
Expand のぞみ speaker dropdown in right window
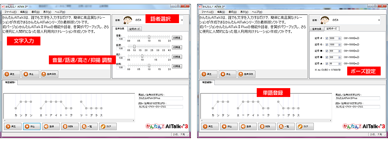(379, 20)
